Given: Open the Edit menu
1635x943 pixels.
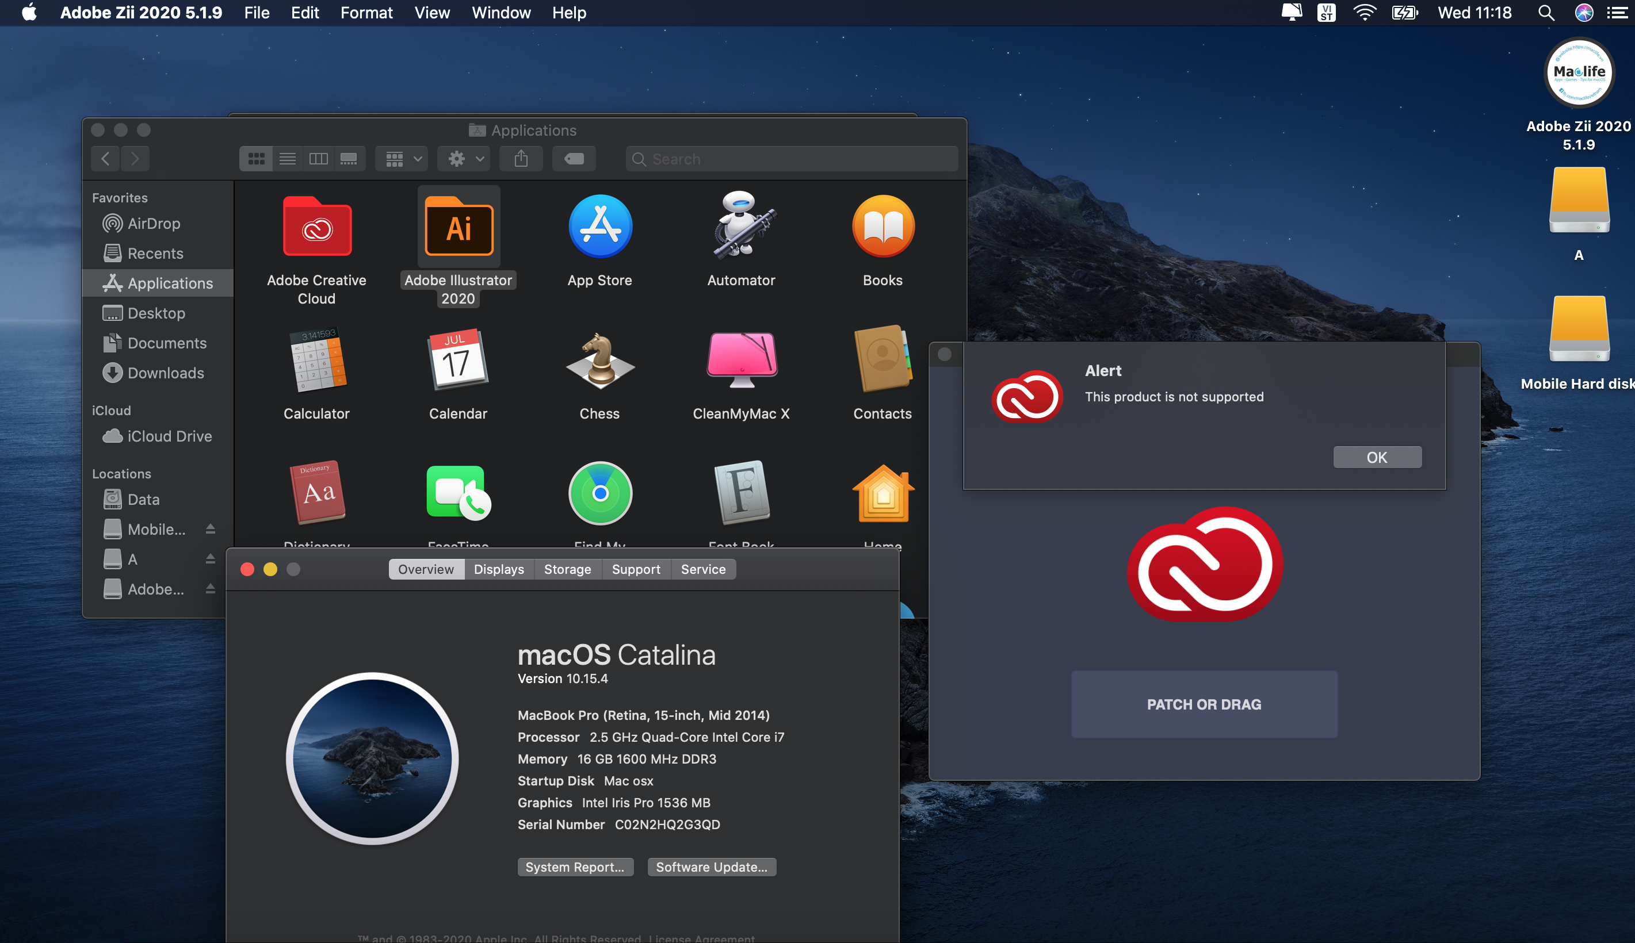Looking at the screenshot, I should 304,13.
